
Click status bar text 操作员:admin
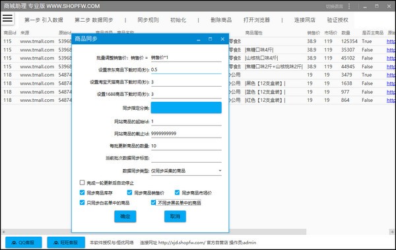click(x=243, y=243)
